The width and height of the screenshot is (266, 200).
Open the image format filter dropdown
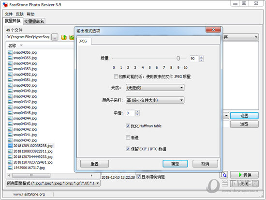pyautogui.click(x=53, y=183)
